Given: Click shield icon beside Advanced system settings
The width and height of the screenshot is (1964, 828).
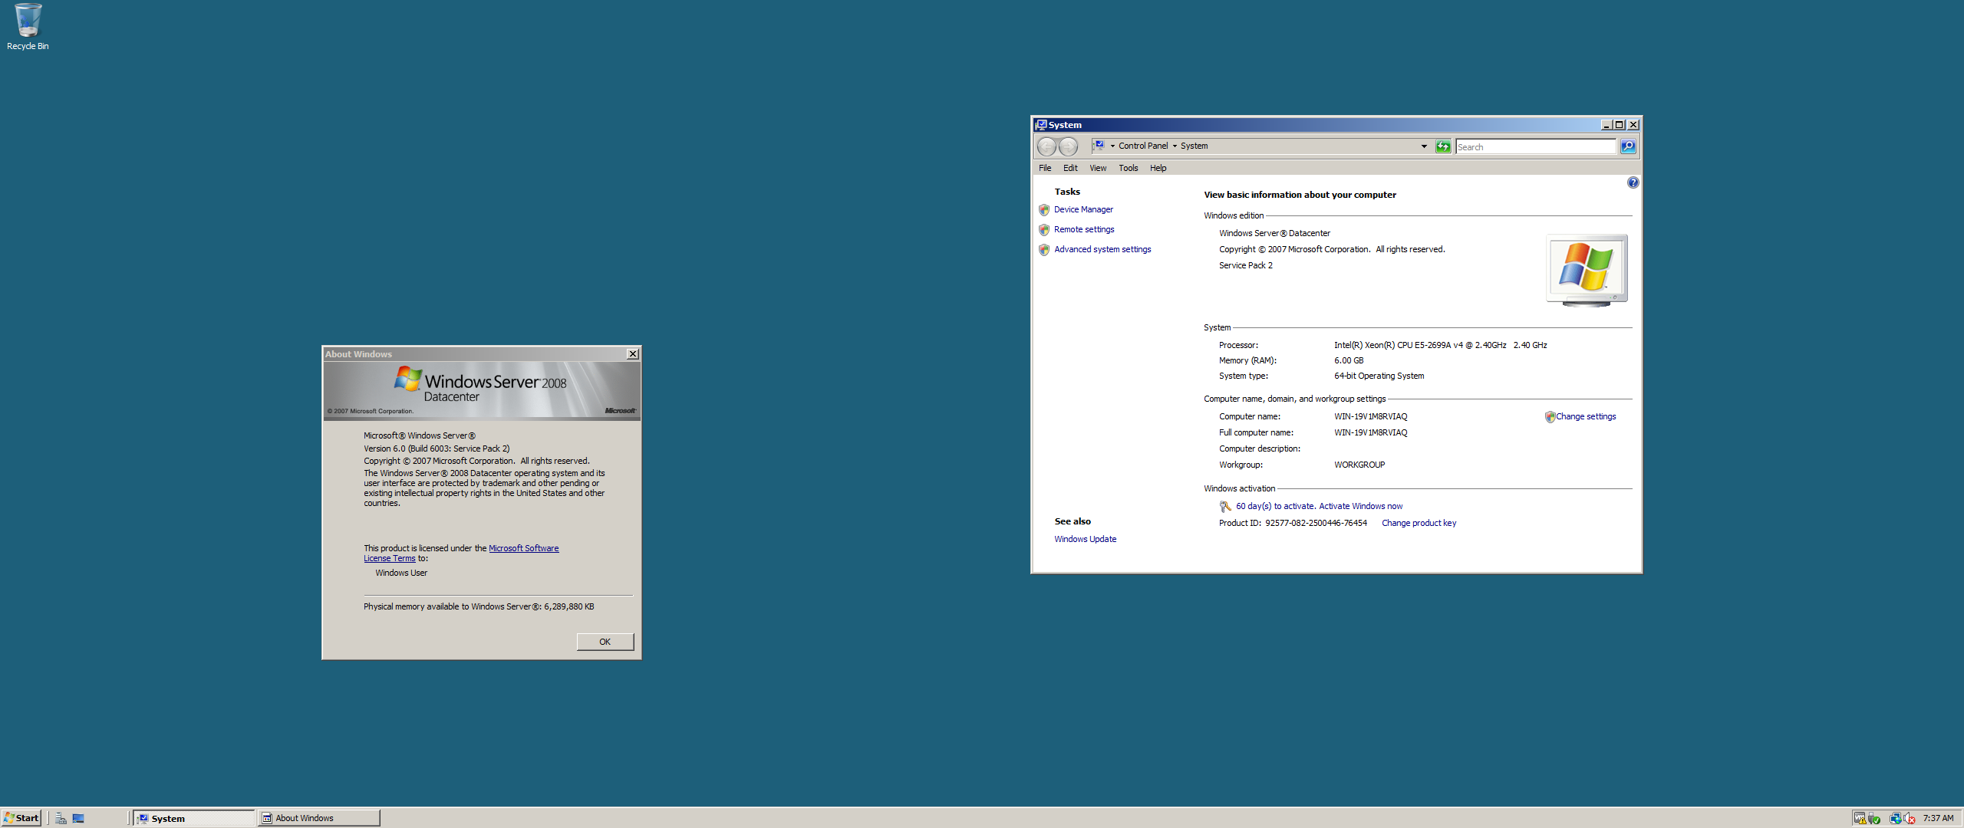Looking at the screenshot, I should click(1043, 250).
